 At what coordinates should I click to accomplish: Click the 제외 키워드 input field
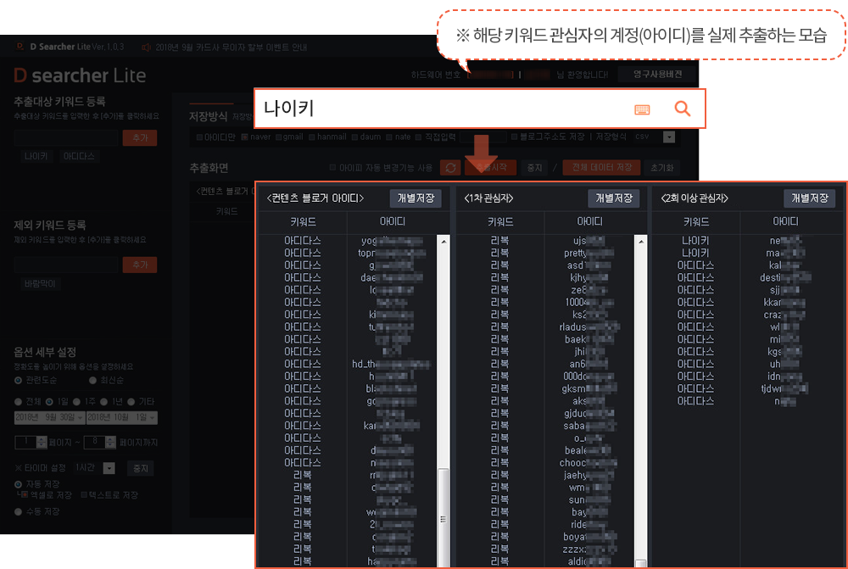(x=66, y=265)
